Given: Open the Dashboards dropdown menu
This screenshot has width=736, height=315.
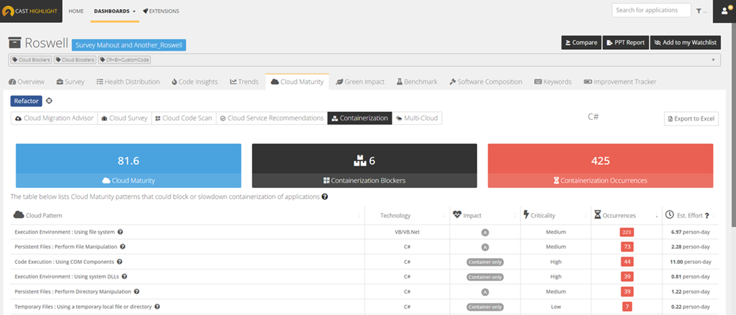Looking at the screenshot, I should 115,11.
